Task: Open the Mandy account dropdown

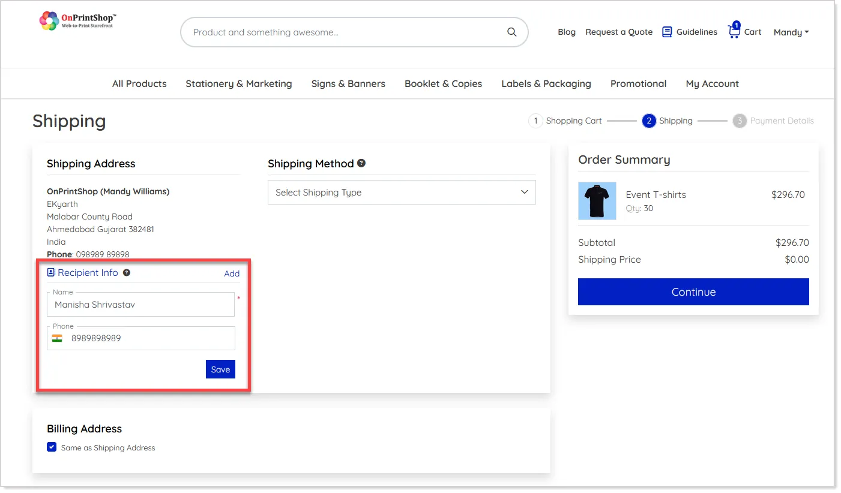Action: tap(791, 32)
